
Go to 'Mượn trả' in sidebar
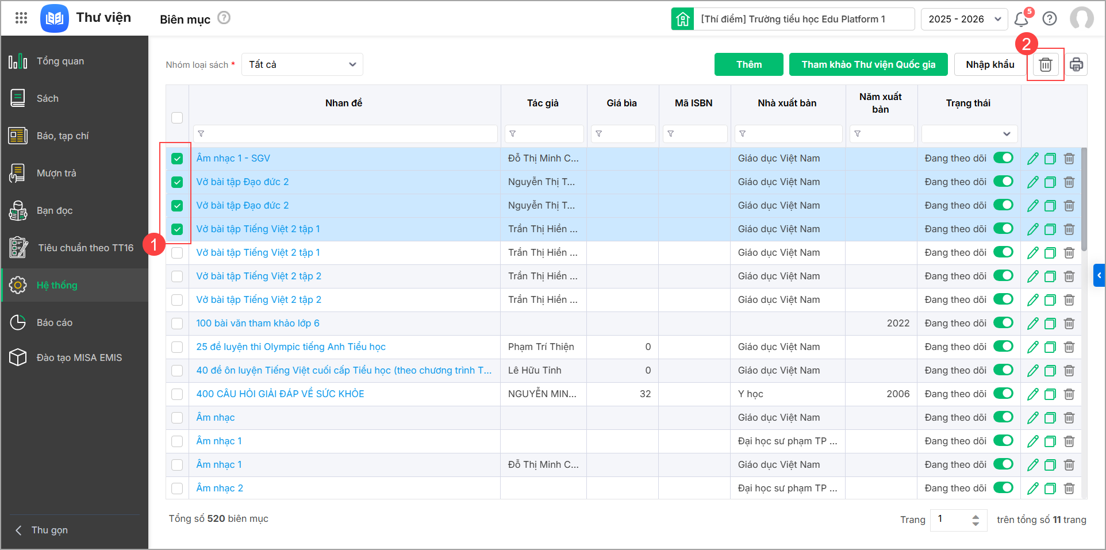coord(56,173)
